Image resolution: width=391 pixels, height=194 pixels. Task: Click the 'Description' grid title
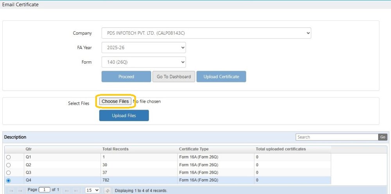click(15, 137)
